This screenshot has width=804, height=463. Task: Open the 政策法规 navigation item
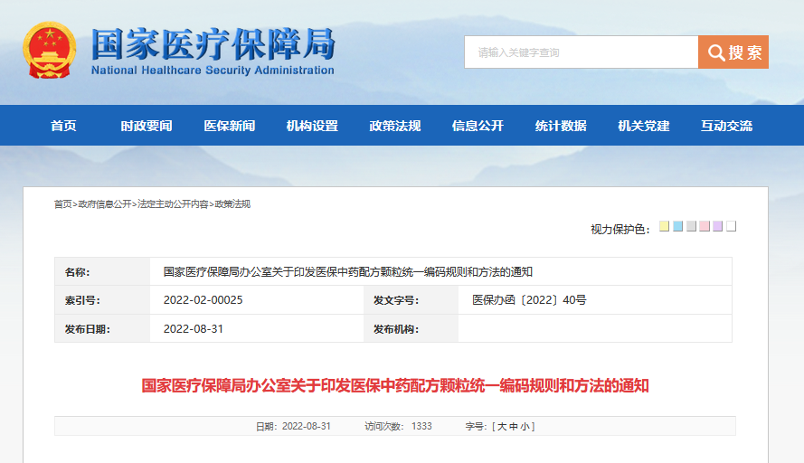point(395,126)
